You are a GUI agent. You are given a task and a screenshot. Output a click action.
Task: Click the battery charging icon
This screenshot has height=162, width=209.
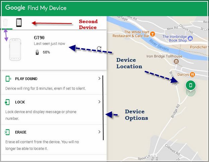point(37,52)
